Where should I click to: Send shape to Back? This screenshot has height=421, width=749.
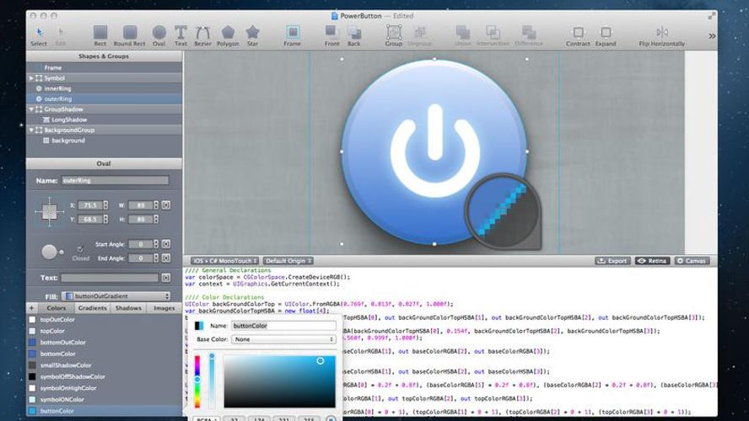(354, 35)
